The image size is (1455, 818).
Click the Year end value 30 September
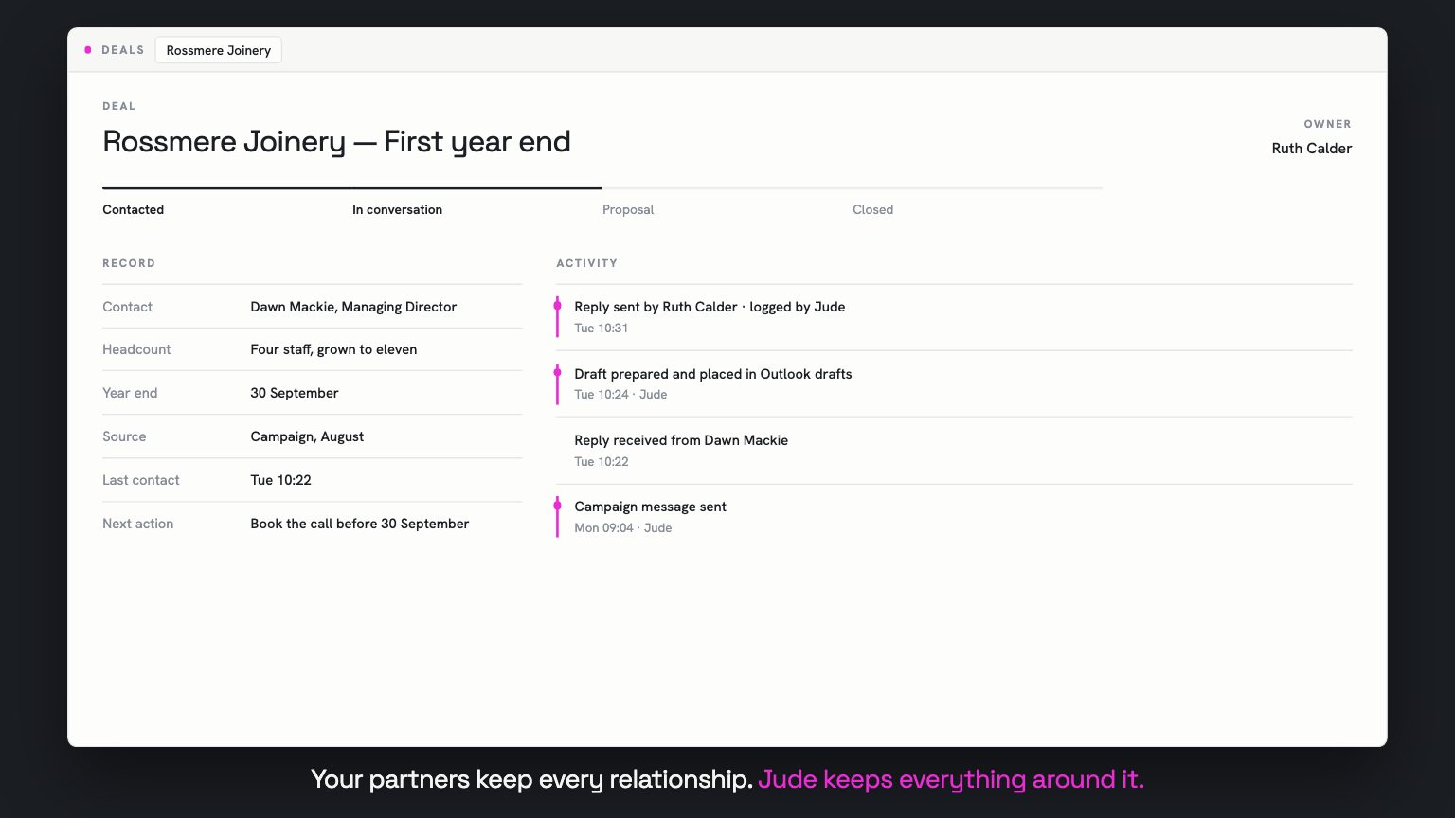click(295, 393)
